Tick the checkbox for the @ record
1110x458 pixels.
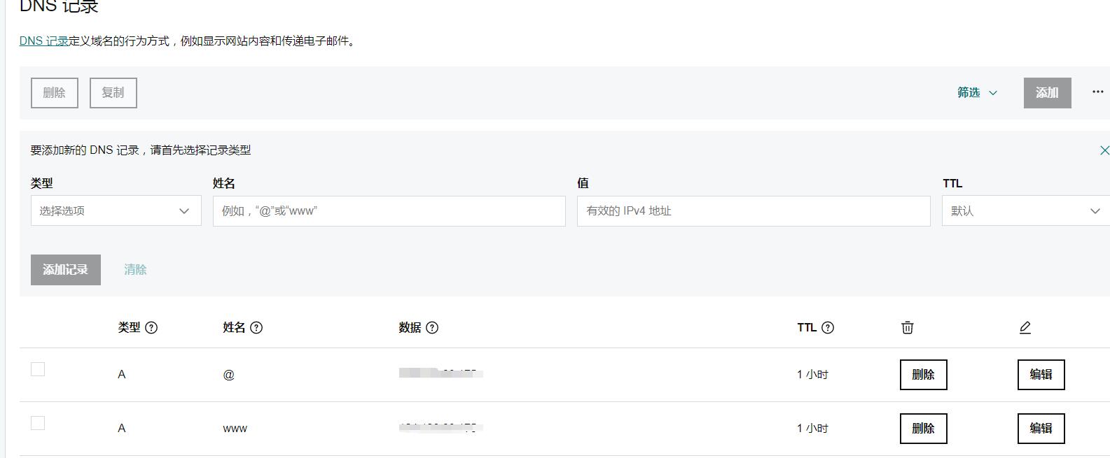point(38,369)
